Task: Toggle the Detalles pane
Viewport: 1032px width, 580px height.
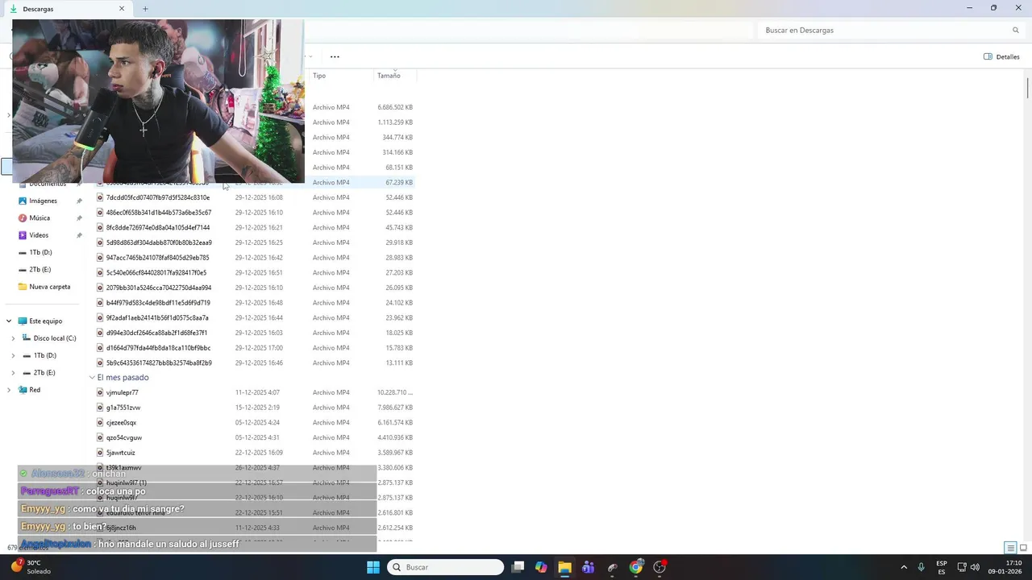Action: tap(1001, 56)
